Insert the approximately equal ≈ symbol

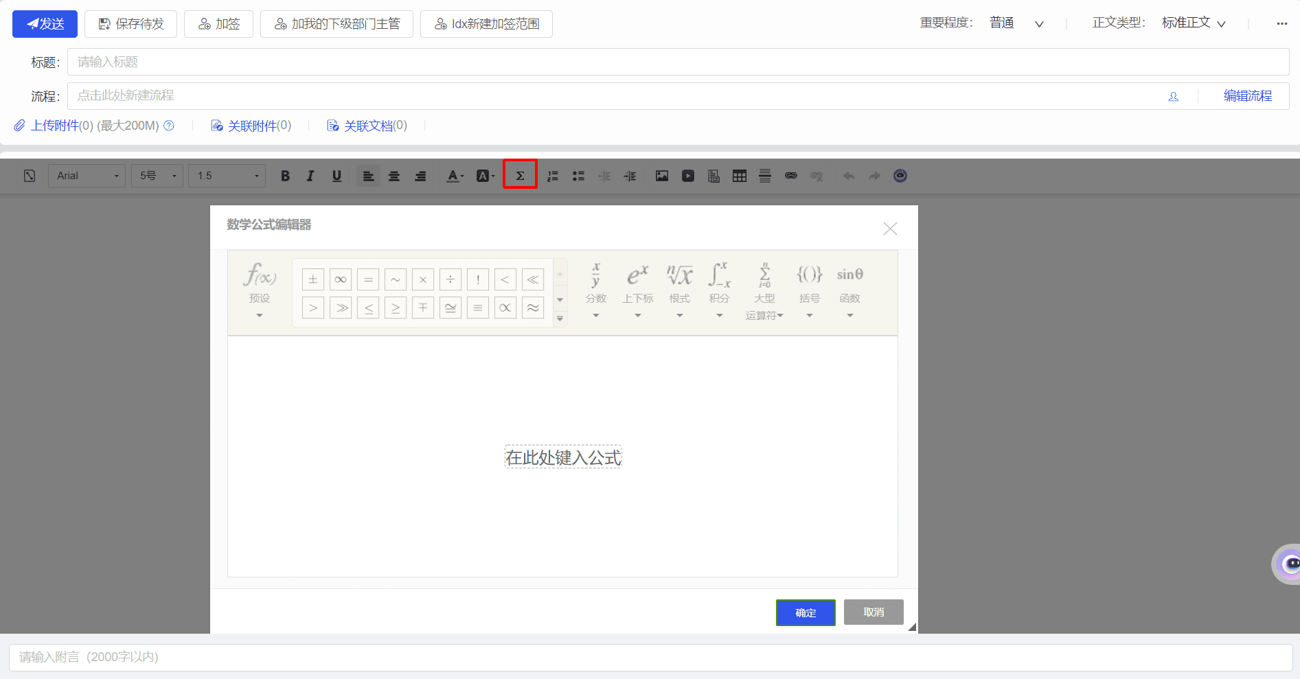pyautogui.click(x=533, y=308)
